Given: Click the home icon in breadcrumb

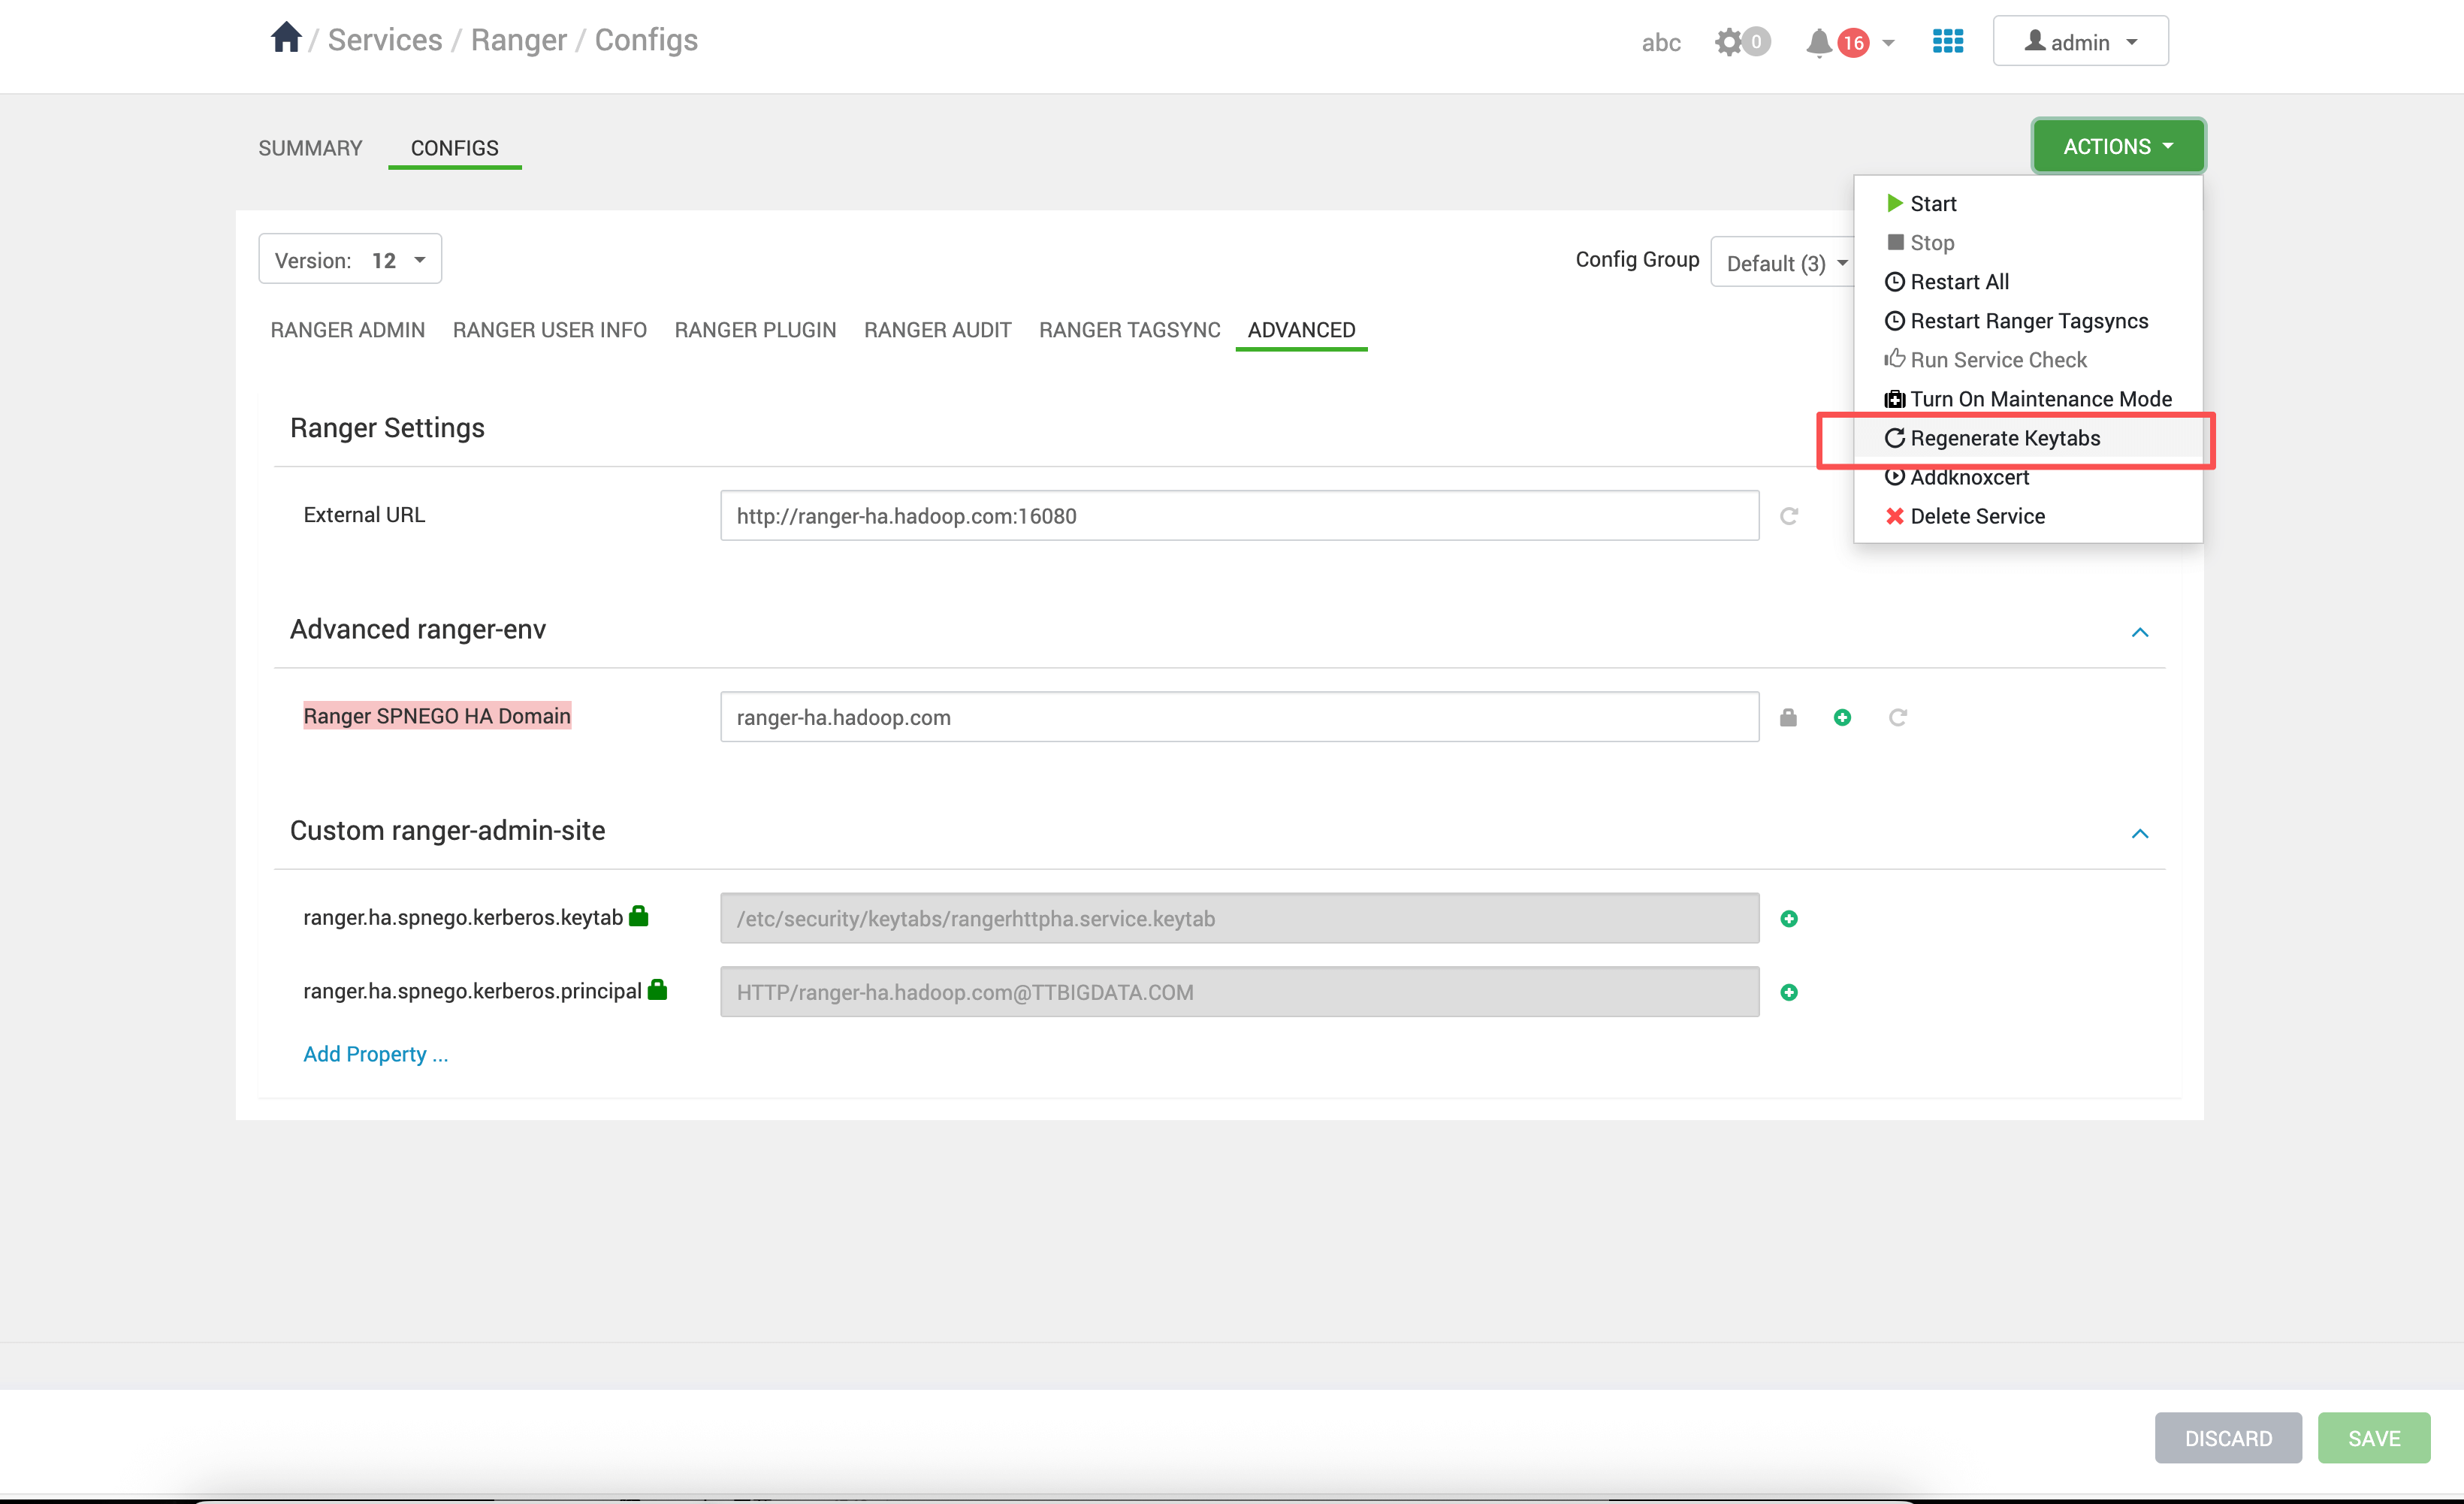Looking at the screenshot, I should pyautogui.click(x=286, y=39).
